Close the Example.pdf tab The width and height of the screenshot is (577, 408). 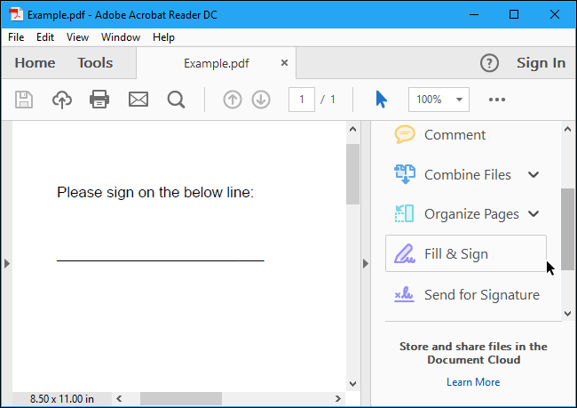pyautogui.click(x=284, y=63)
